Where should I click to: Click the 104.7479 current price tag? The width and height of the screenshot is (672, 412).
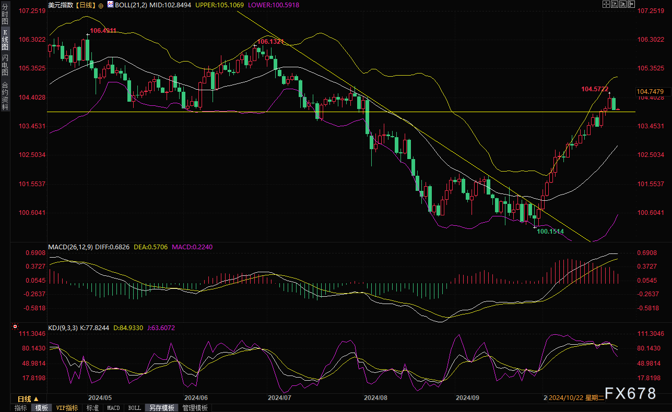[650, 92]
